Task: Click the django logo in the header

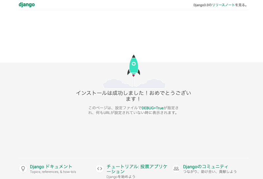Action: (27, 5)
